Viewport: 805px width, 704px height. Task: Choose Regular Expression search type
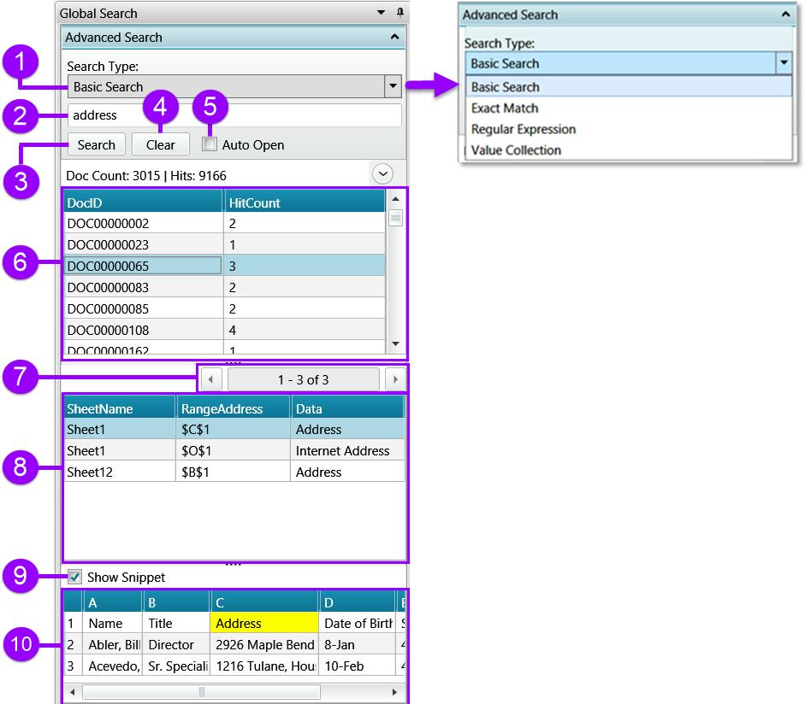tap(629, 129)
